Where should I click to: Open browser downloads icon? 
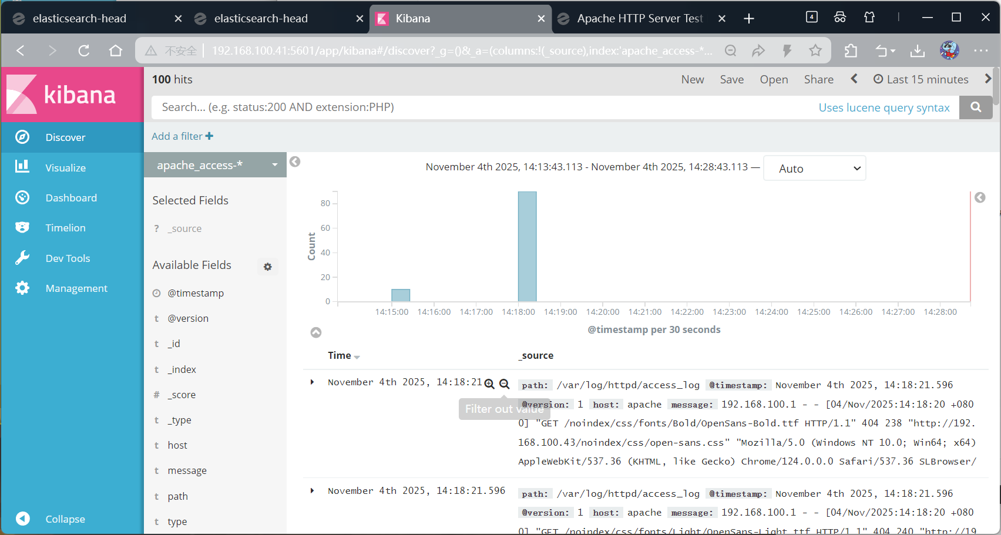pos(917,51)
